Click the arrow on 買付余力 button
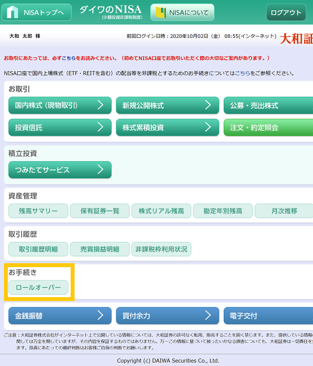 [x=208, y=315]
